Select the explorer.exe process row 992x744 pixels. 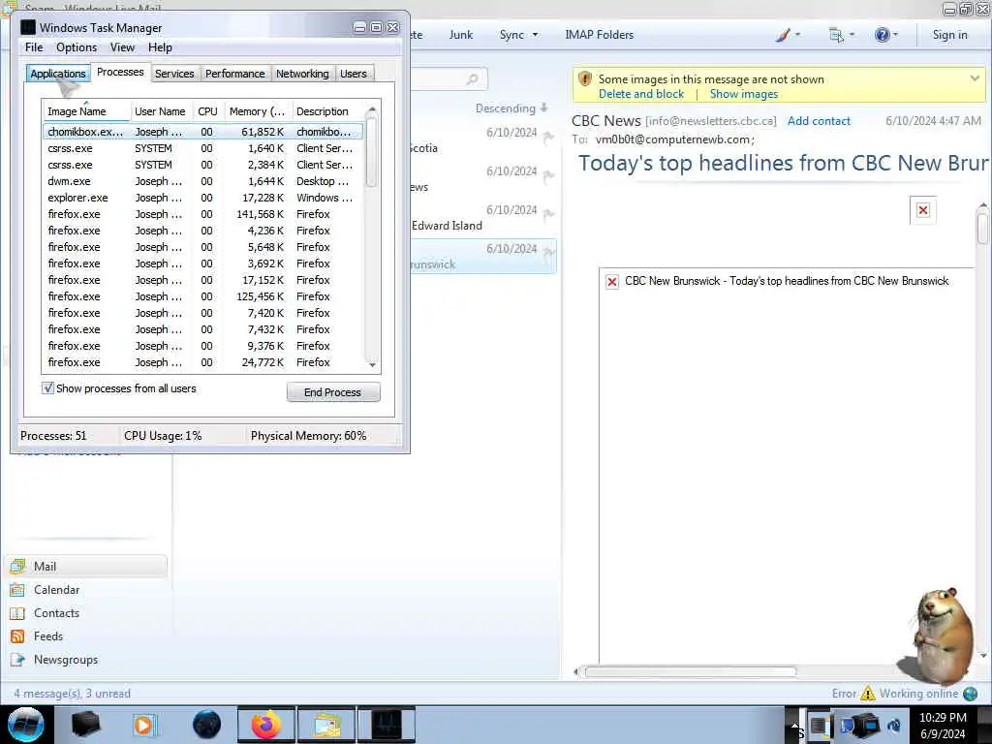pos(203,198)
